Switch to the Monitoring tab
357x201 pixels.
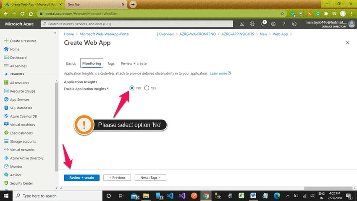coord(92,63)
